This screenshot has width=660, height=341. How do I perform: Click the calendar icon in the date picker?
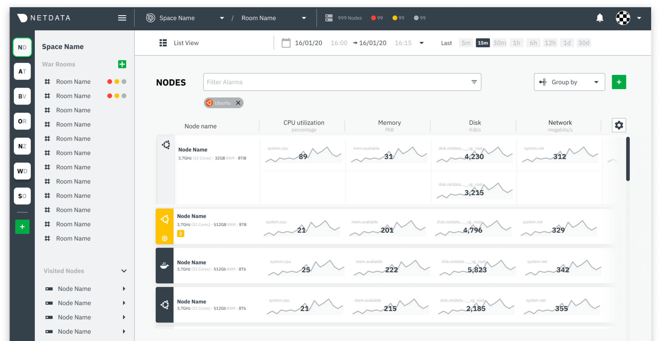click(286, 43)
